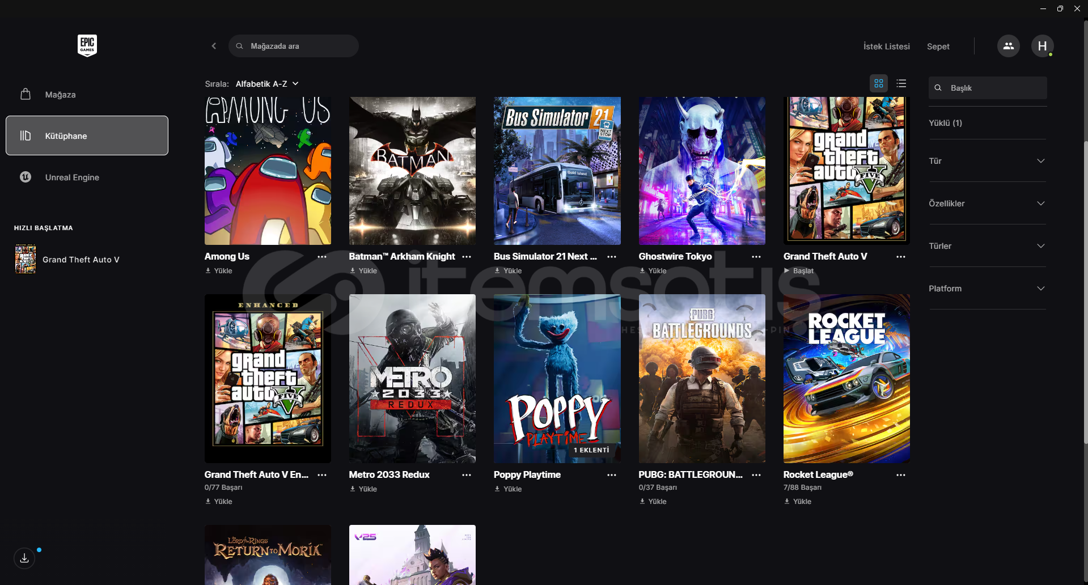Click 7/88 Başarı under Rocket League
This screenshot has height=585, width=1088.
point(802,487)
